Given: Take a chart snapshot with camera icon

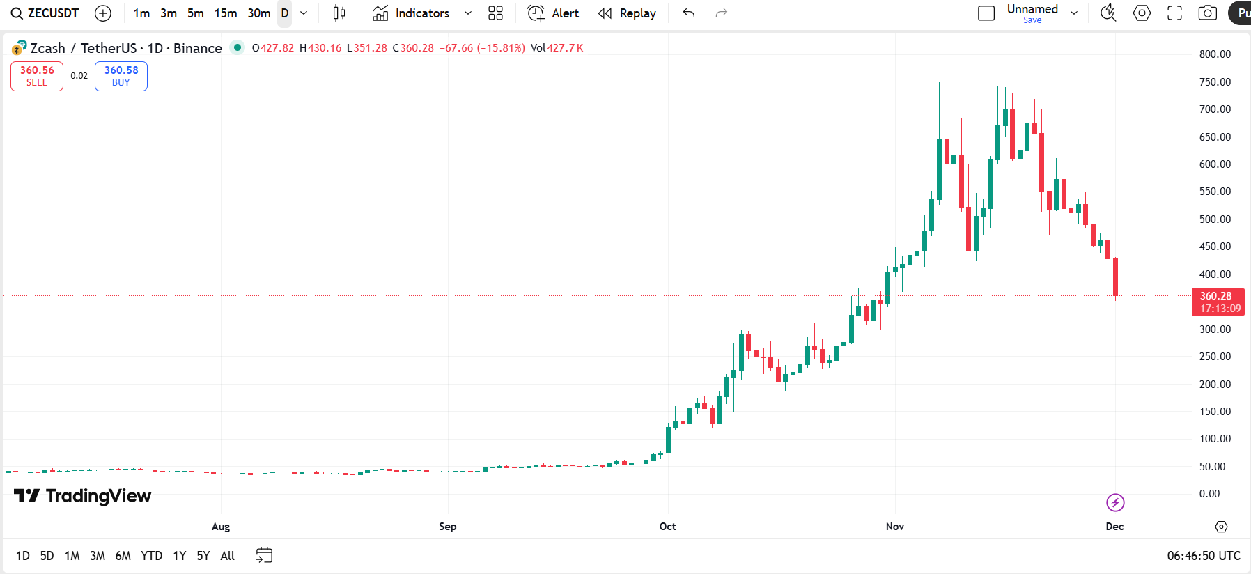Looking at the screenshot, I should pos(1207,13).
